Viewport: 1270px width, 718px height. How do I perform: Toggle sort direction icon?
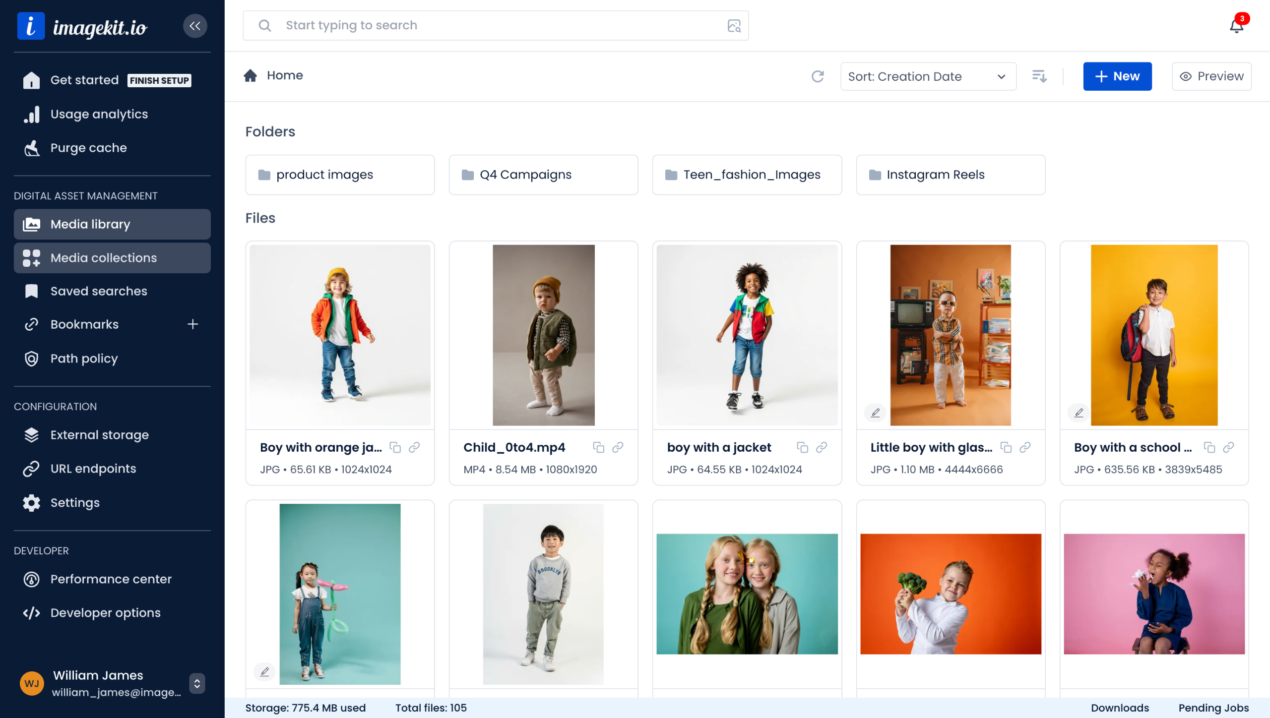pyautogui.click(x=1039, y=76)
